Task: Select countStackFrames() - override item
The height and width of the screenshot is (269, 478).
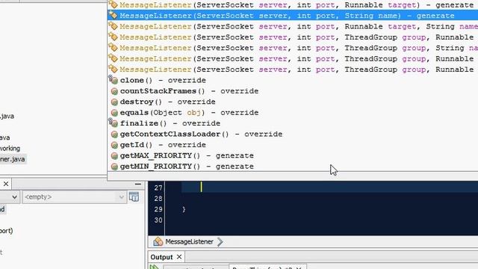Action: (x=293, y=91)
